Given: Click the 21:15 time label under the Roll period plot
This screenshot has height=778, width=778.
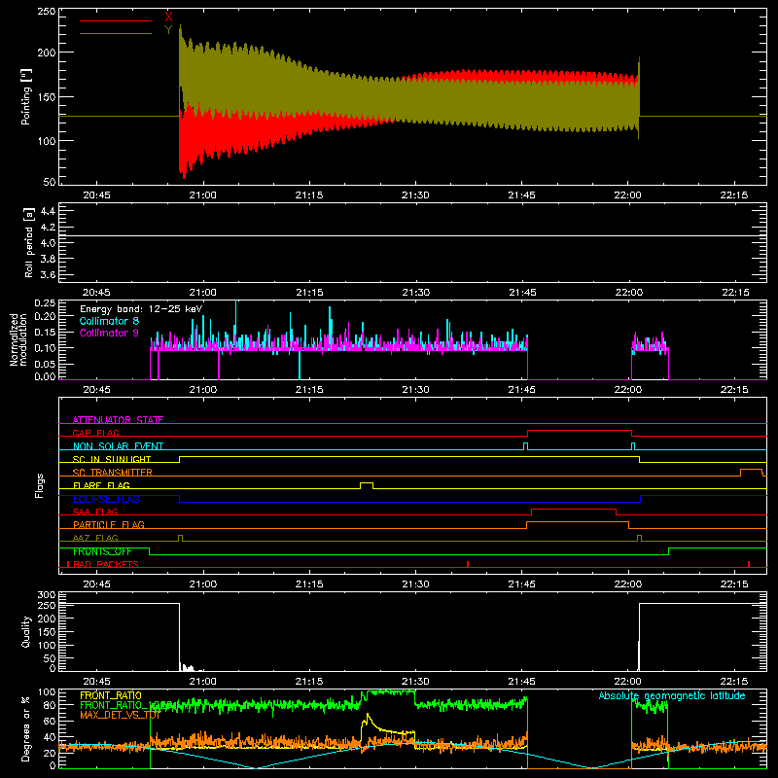Looking at the screenshot, I should pyautogui.click(x=309, y=293).
